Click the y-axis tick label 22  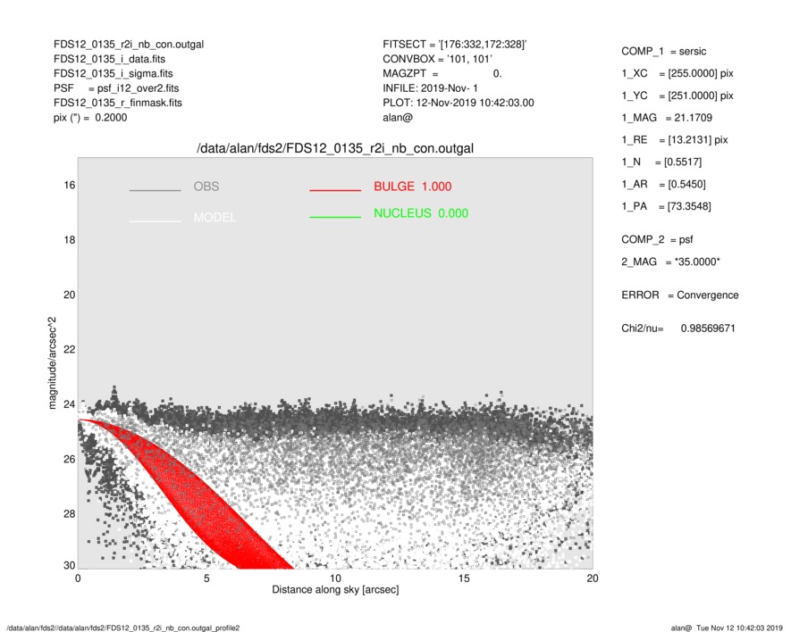[x=70, y=349]
